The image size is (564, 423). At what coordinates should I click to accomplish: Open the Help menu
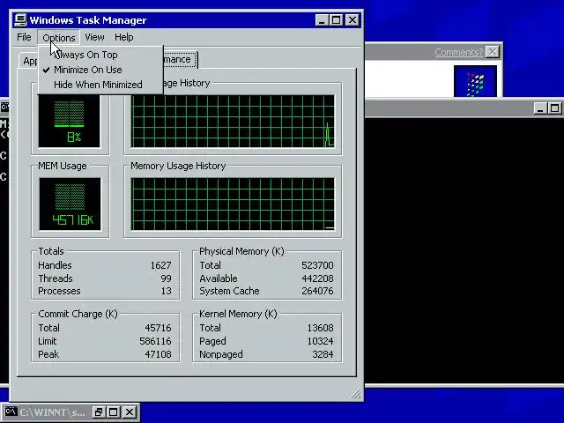tap(123, 37)
